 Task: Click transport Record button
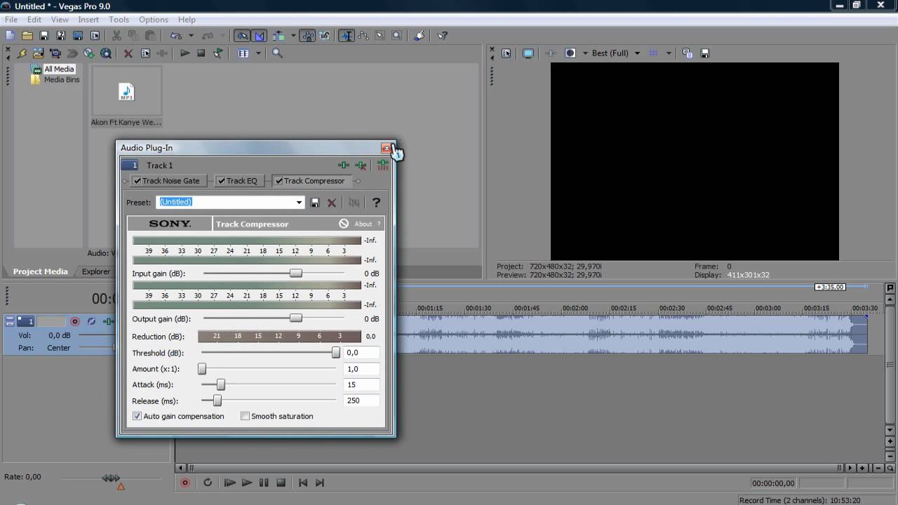185,483
